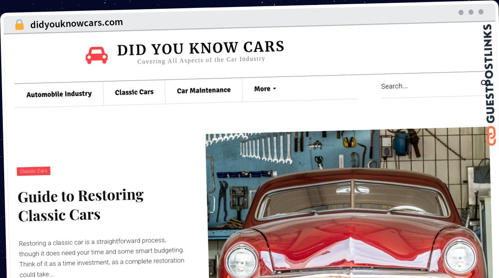The height and width of the screenshot is (278, 499).
Task: Open Guide to Restoring Classic Cars article
Action: coord(81,205)
